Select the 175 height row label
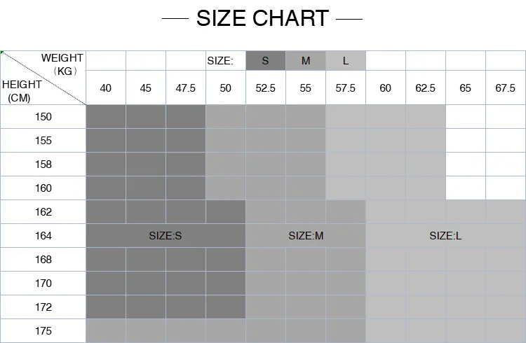Viewport: 526px width, 343px height. click(43, 330)
